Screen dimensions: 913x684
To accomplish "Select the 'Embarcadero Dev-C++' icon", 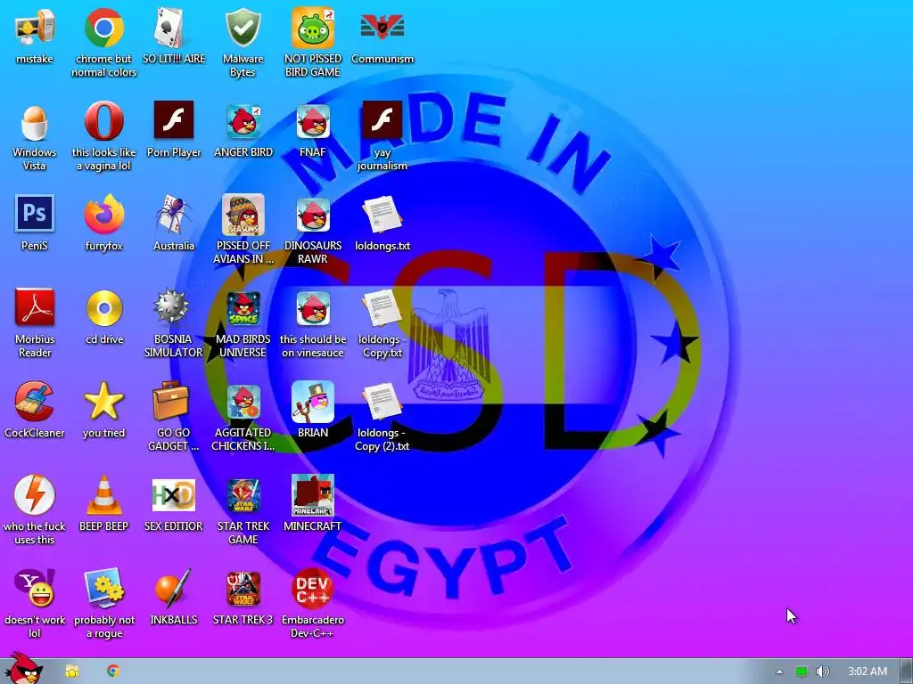I will 313,589.
